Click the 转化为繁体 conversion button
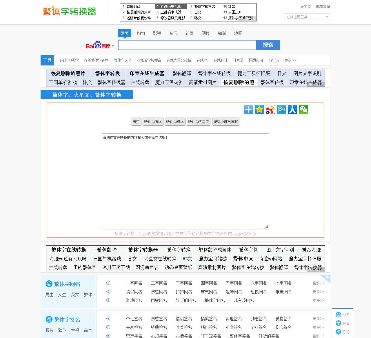Screen dimensions: 371x338 175,122
